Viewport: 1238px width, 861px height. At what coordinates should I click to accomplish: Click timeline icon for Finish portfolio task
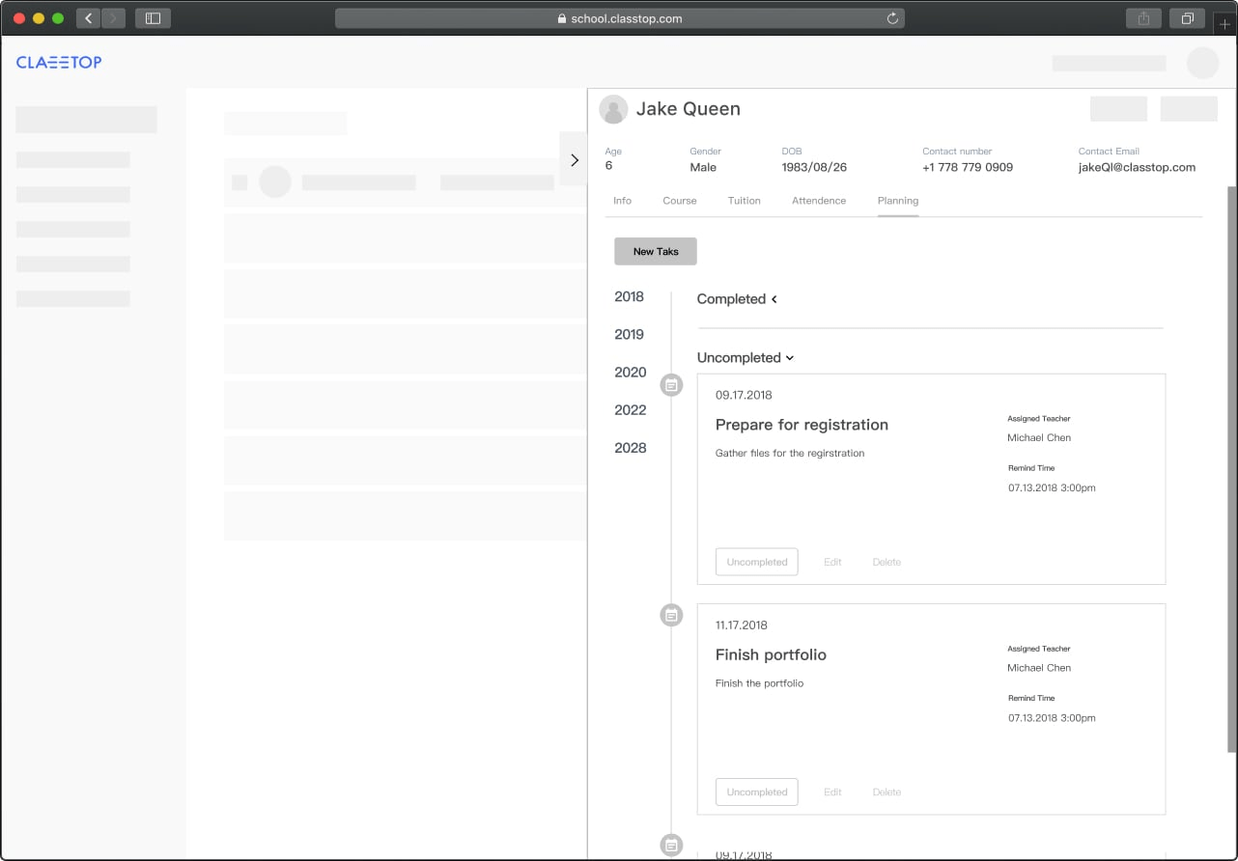pos(671,615)
